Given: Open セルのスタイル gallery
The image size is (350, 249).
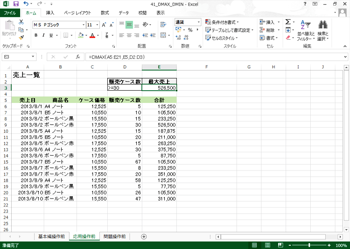Looking at the screenshot, I should (222, 38).
